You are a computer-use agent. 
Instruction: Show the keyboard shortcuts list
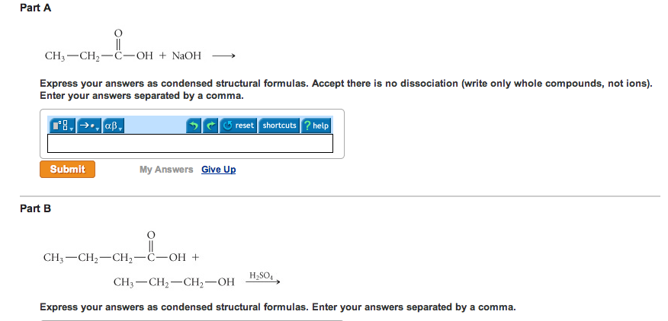click(279, 126)
